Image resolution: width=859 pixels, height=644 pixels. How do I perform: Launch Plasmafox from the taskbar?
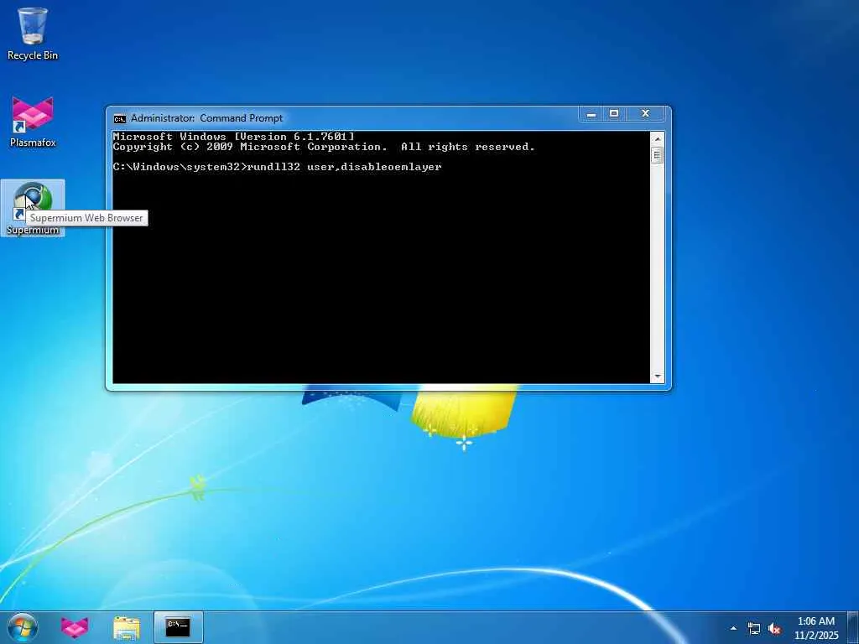click(75, 627)
